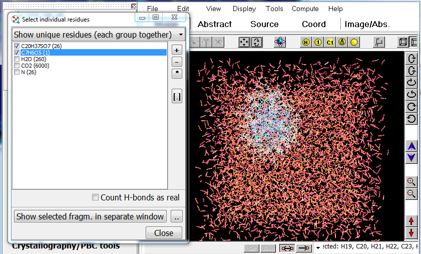Click the four-arrows fit-to-view icon
Screen dimensions: 421x254
click(x=244, y=43)
